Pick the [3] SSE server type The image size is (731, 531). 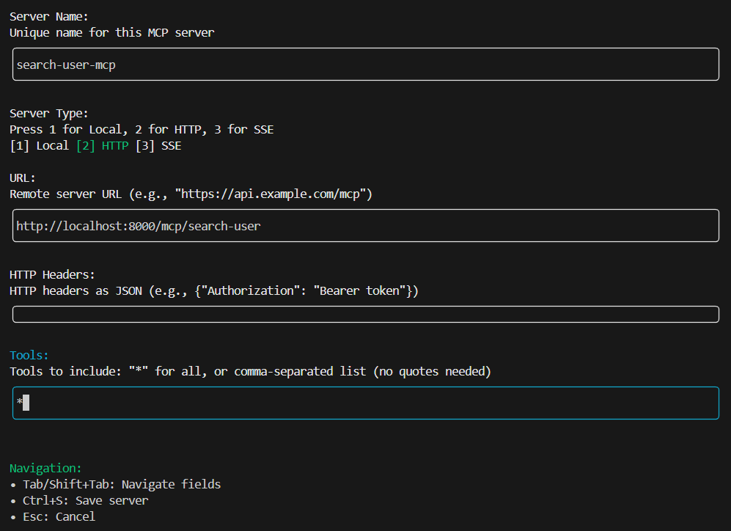coord(158,145)
